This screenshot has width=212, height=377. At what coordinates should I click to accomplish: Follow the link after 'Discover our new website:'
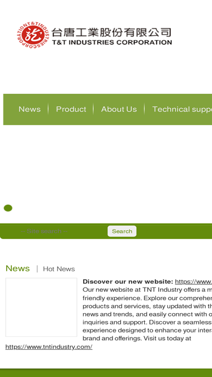(x=193, y=281)
